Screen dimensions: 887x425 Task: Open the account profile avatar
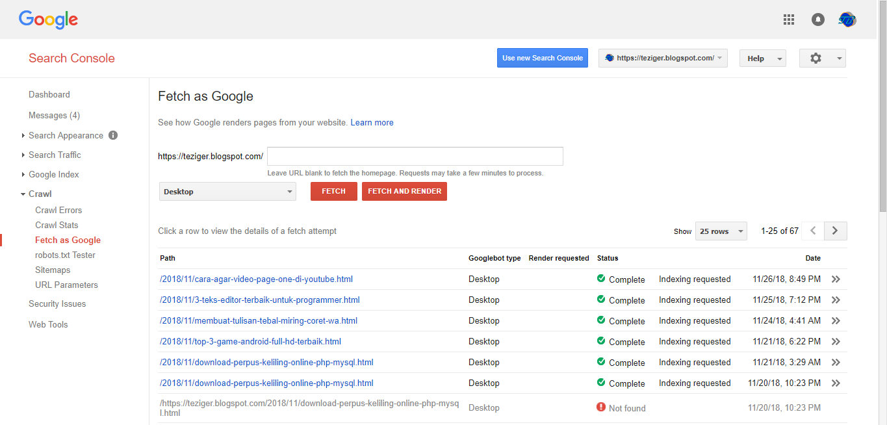click(x=847, y=19)
